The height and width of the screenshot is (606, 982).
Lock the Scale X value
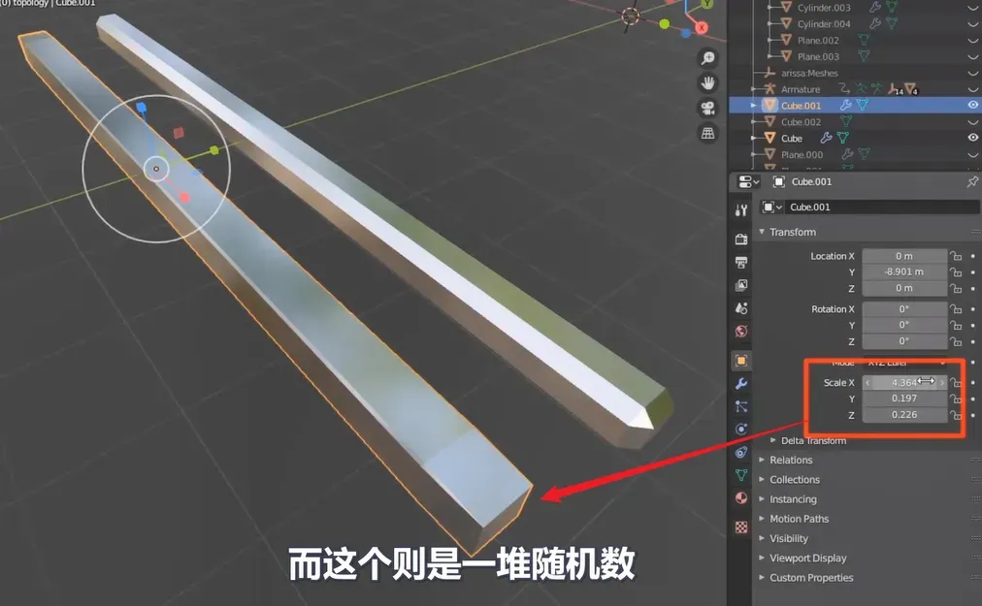(956, 383)
